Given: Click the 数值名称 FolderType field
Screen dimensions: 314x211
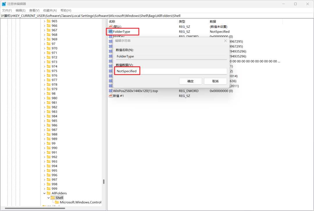Looking at the screenshot, I should [171, 56].
